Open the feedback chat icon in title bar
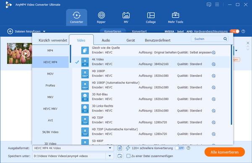This screenshot has width=252, height=163. (209, 5)
